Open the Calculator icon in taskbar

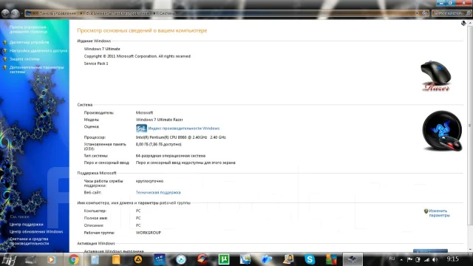pos(95,259)
